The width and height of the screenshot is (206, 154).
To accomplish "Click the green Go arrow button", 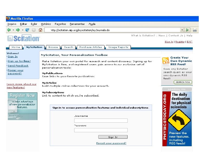I will pos(188,30).
